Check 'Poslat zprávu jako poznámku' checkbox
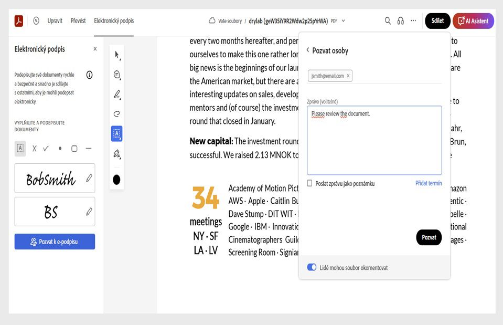Screen dimensions: 503x325 310,183
